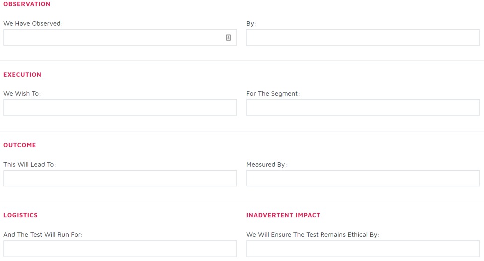Select the Test Remains Ethical By input field
Viewport: 484px width, 261px height.
tap(363, 249)
